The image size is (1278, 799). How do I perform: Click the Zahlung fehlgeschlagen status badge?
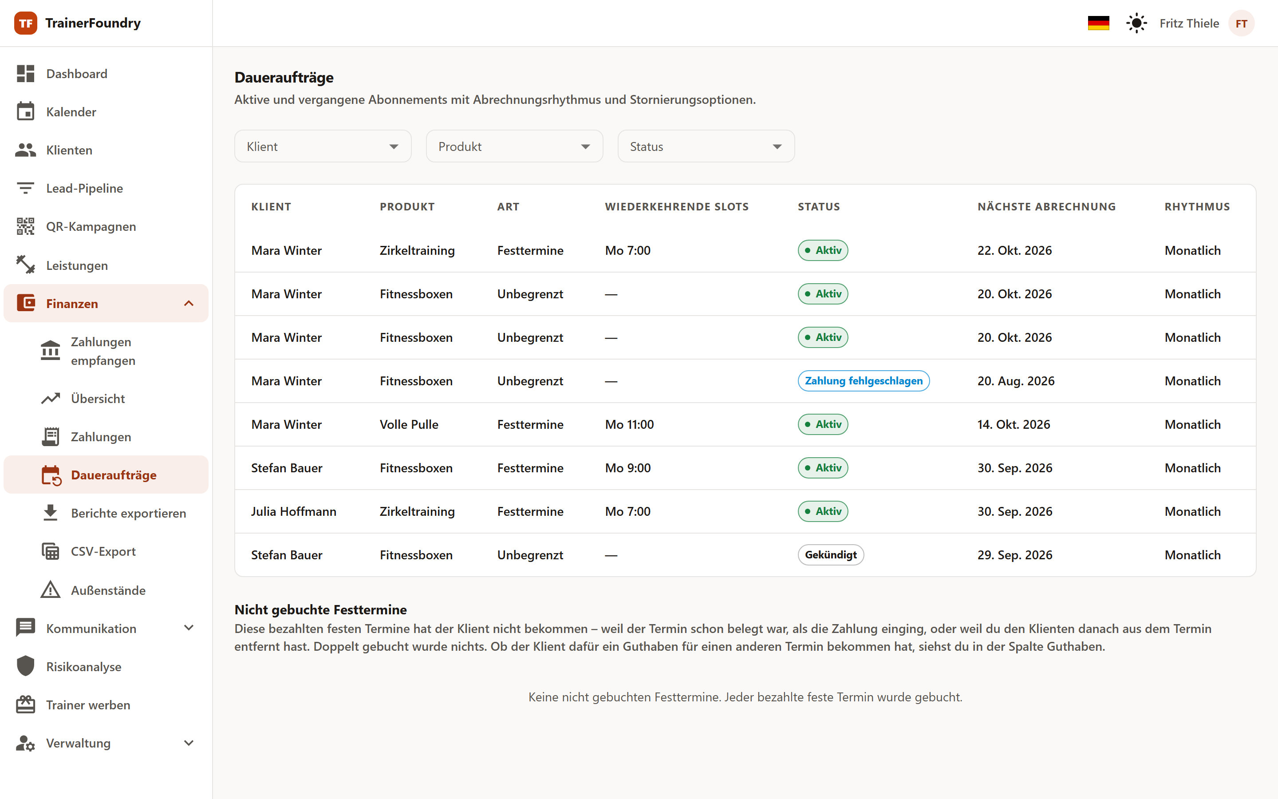(864, 380)
